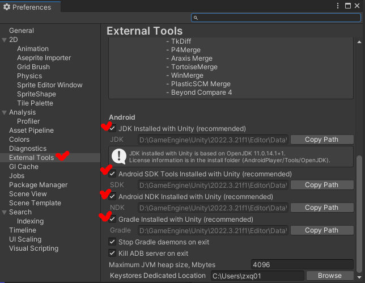
Task: Collapse the Analysis category
Action: [4, 113]
